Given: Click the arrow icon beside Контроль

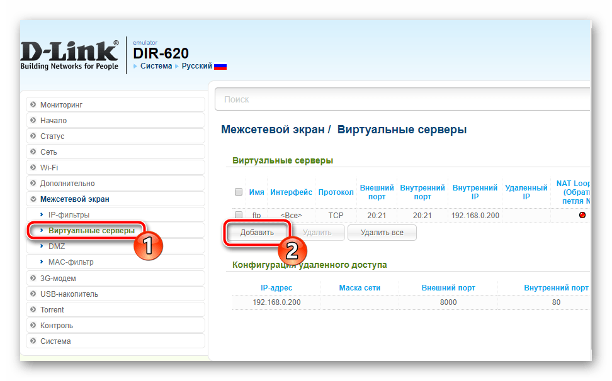Looking at the screenshot, I should pos(33,326).
